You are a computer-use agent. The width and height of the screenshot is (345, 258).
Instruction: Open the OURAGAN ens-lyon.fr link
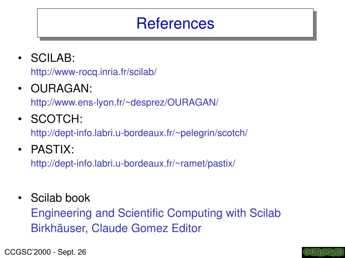coord(125,102)
